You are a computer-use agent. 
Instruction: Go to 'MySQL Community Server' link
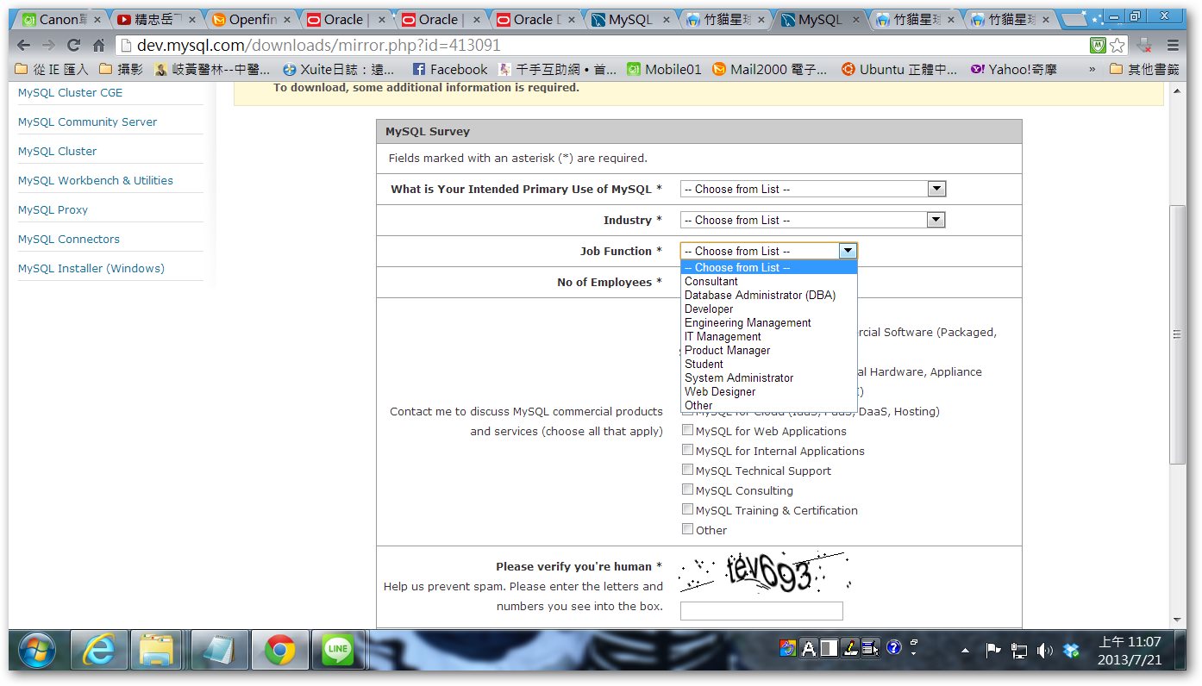tap(88, 122)
